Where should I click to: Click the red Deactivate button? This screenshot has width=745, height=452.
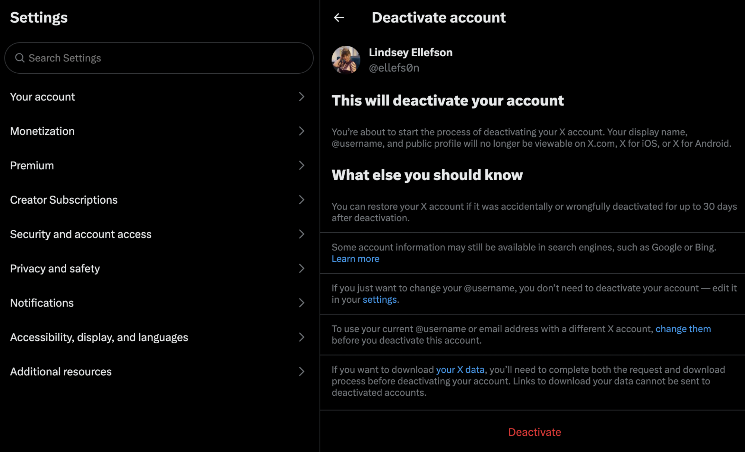tap(535, 432)
